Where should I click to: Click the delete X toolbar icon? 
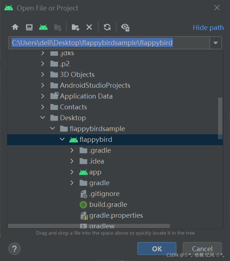point(89,27)
